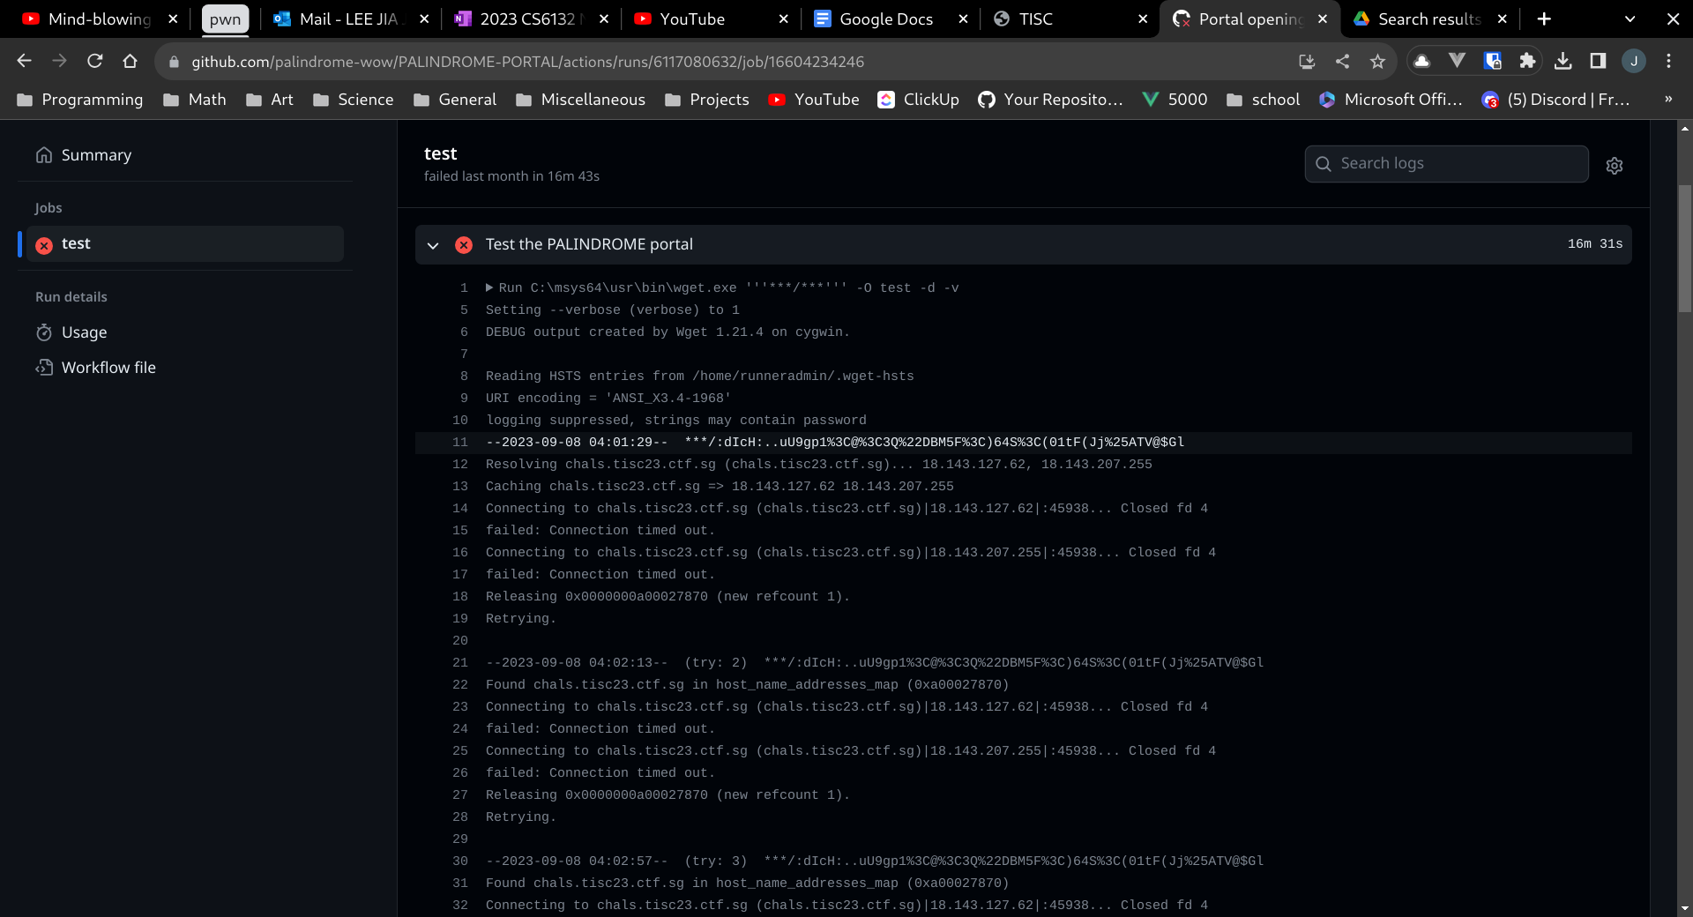Viewport: 1693px width, 917px height.
Task: Click the Bitwarden shield extension icon
Action: 1492,61
